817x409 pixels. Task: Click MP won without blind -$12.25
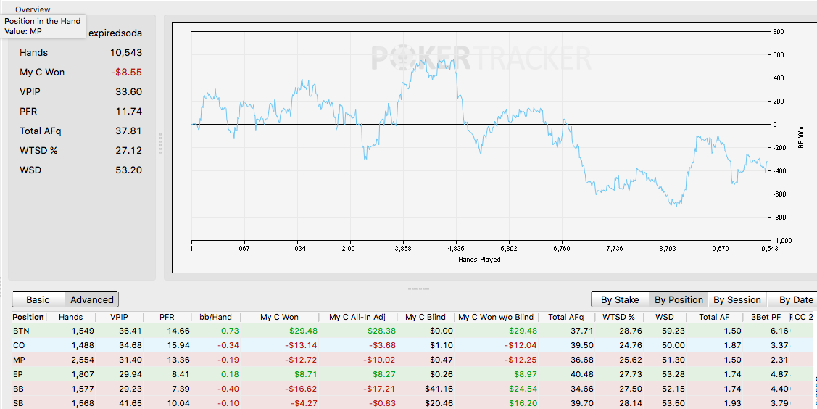[521, 360]
